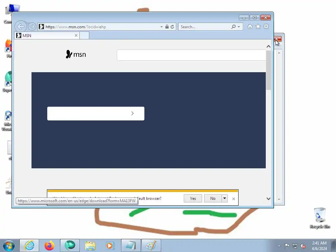Refresh the page with the reload icon
This screenshot has height=252, width=336.
click(x=172, y=27)
